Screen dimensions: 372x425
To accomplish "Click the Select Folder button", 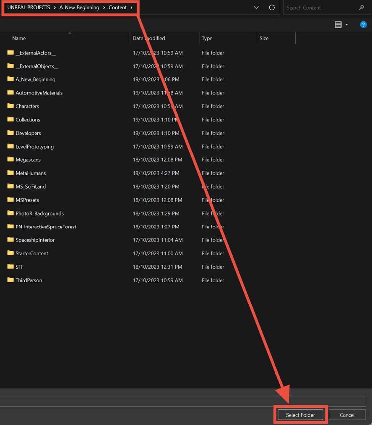I will [x=300, y=415].
